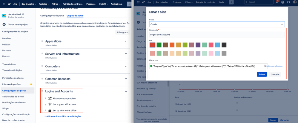Click the Categoria field with Logins and Accounts
The height and width of the screenshot is (123, 298).
pyautogui.click(x=217, y=35)
